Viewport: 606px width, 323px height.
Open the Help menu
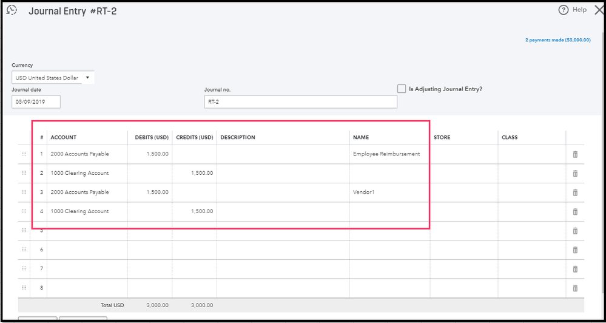pyautogui.click(x=573, y=10)
